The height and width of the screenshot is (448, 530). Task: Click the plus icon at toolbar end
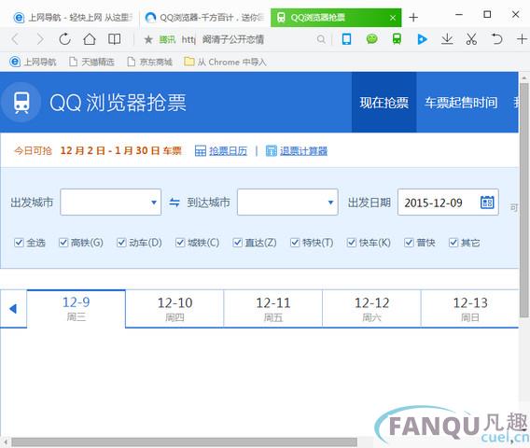[522, 39]
